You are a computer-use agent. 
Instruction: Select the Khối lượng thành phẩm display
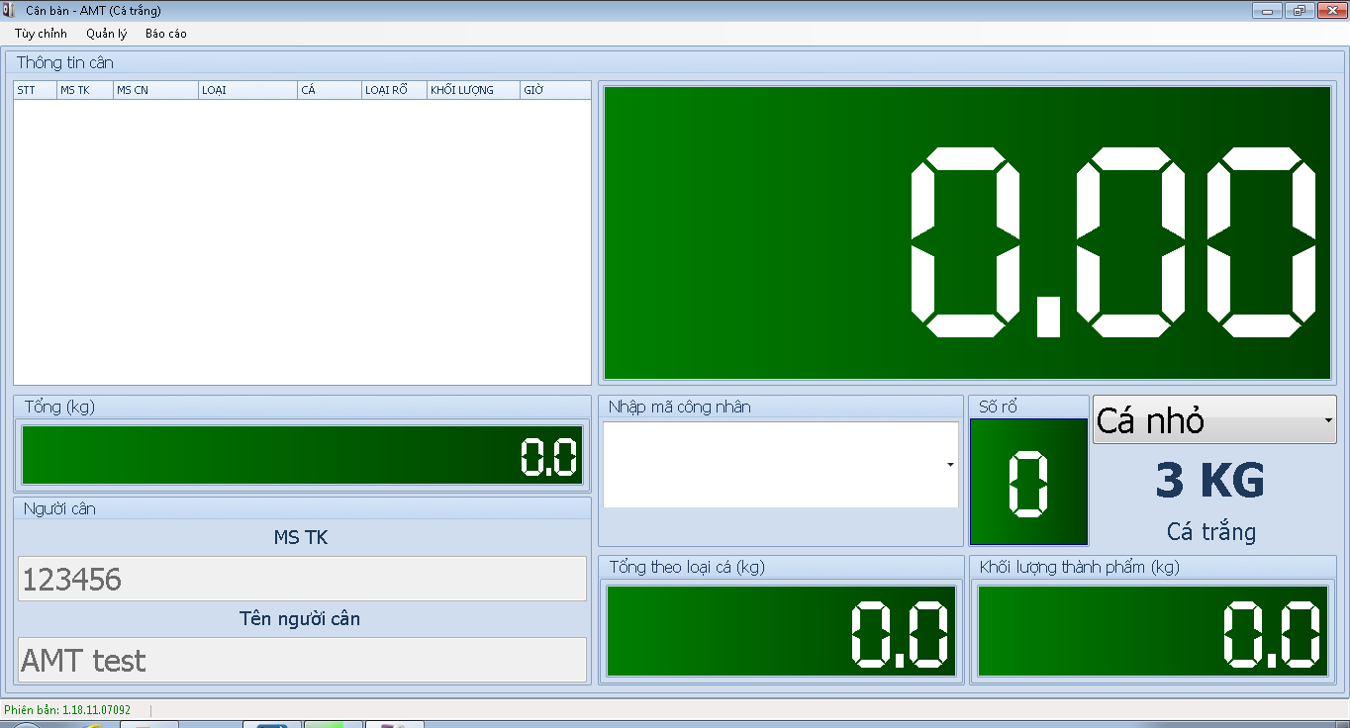1153,631
